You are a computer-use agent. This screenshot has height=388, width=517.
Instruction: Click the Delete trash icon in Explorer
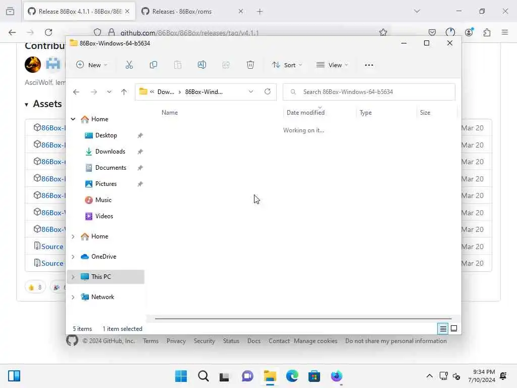click(x=250, y=65)
